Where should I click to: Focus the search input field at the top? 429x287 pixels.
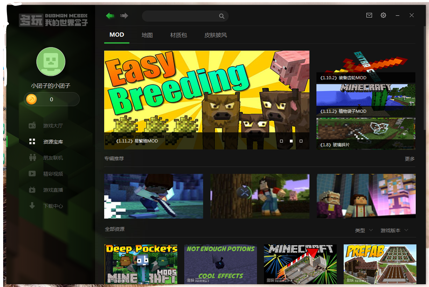tap(185, 16)
